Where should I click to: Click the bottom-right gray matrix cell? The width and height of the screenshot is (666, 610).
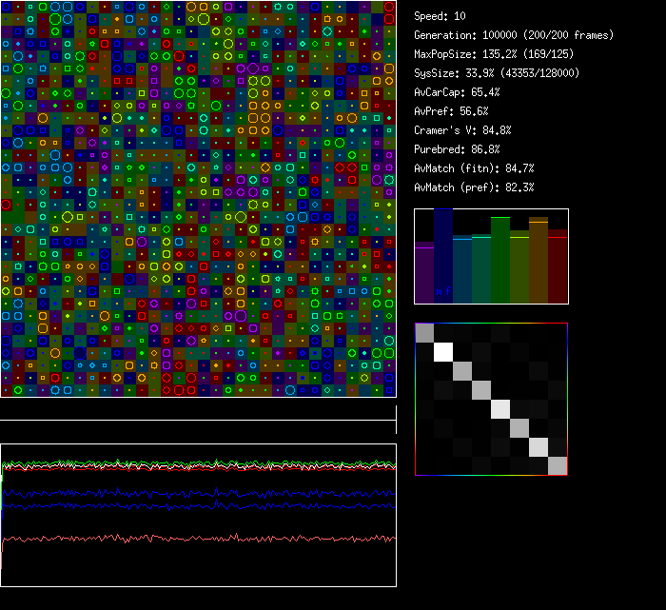[558, 465]
